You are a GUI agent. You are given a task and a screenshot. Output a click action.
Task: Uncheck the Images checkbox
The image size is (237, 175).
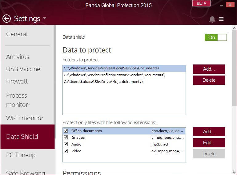click(x=66, y=138)
